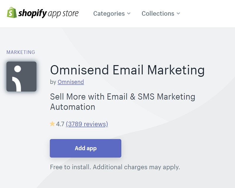Screen dimensions: 235x188
Task: Select the MARKETING category label
Action: point(21,52)
